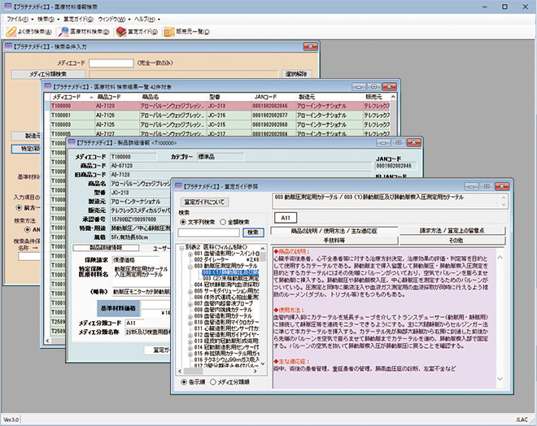The height and width of the screenshot is (426, 537).
Task: Click the 検索条件入力 window title icon
Action: [8, 46]
